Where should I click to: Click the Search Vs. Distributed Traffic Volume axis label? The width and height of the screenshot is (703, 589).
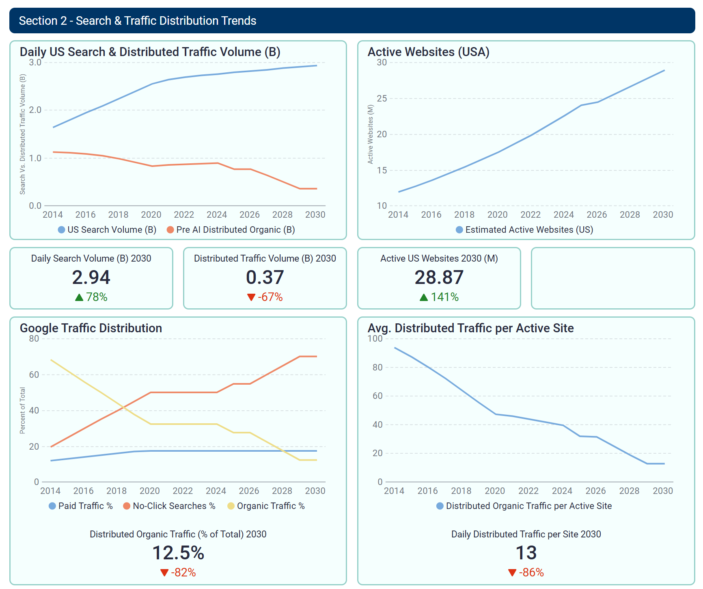point(23,134)
